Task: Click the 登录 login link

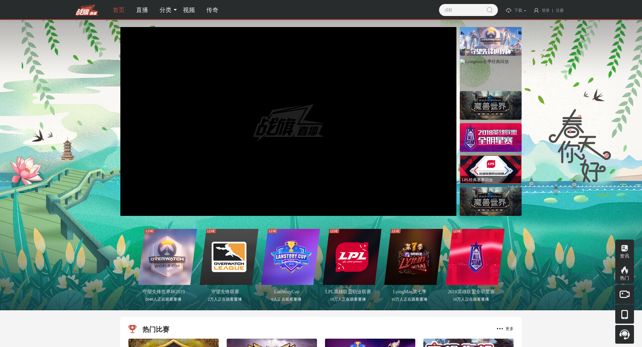Action: pyautogui.click(x=545, y=10)
